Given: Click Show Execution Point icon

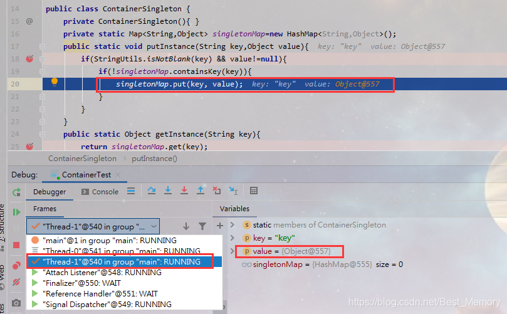Looking at the screenshot, I should [x=131, y=191].
